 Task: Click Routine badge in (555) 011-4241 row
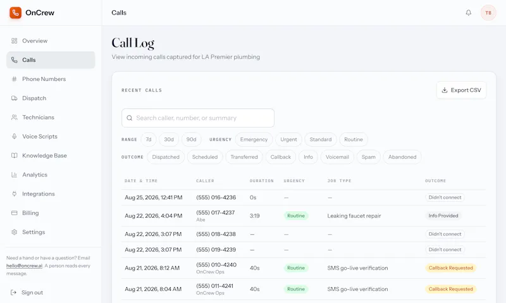pos(296,289)
